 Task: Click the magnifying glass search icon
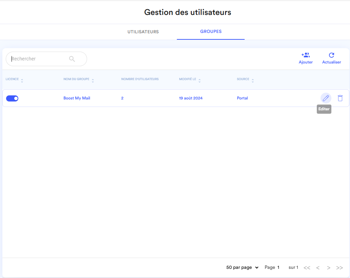pos(72,59)
